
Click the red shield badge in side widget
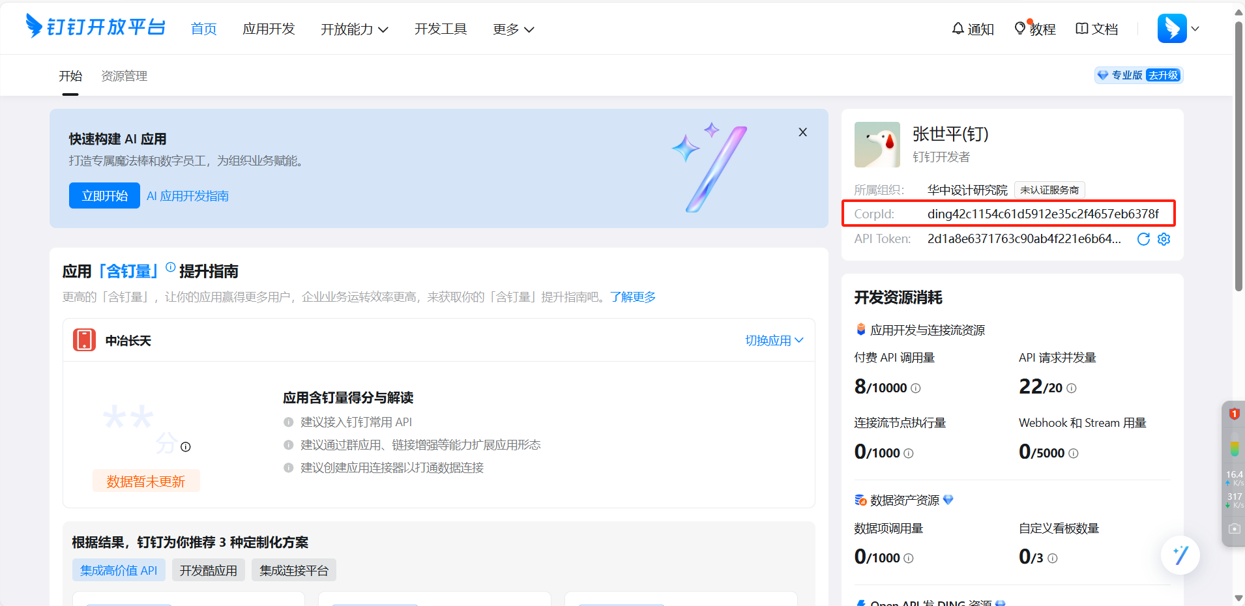(x=1234, y=414)
